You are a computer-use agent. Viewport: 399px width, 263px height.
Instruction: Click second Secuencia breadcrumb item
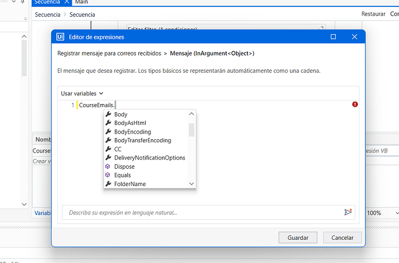coord(82,14)
